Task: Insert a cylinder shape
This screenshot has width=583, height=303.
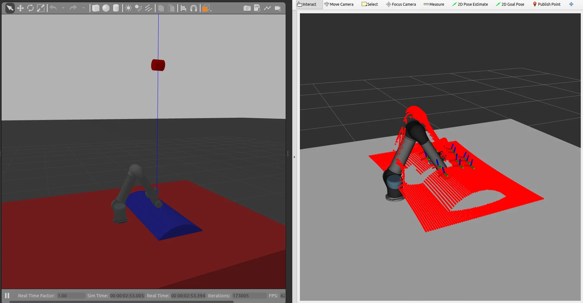Action: [116, 8]
